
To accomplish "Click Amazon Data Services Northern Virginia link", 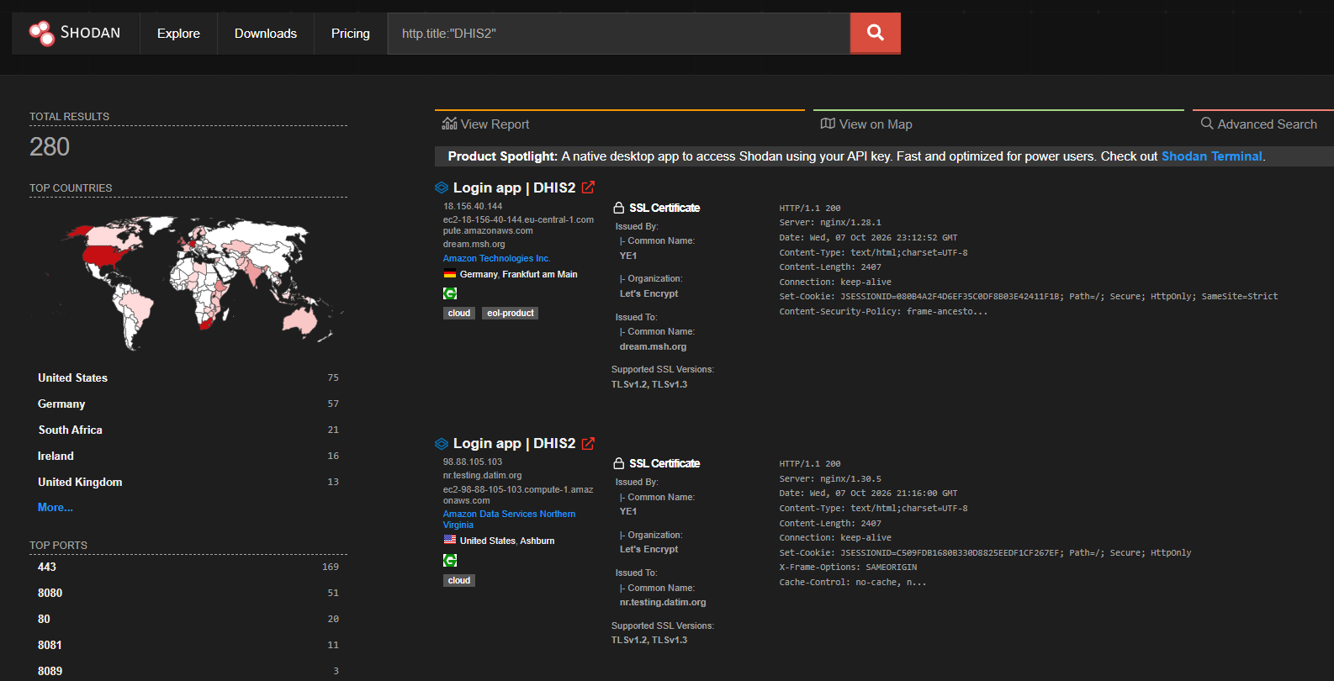I will [510, 519].
